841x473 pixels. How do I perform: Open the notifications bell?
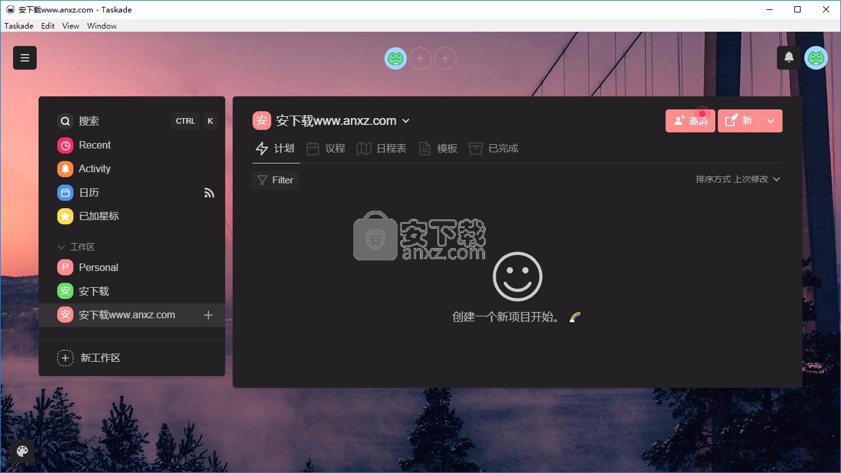coord(789,58)
